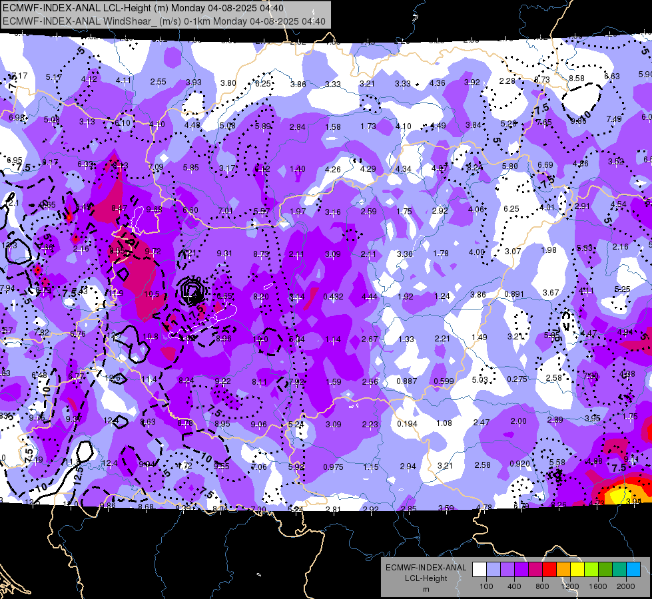Click the wind shear value 0.432
This screenshot has width=652, height=599.
coord(333,296)
